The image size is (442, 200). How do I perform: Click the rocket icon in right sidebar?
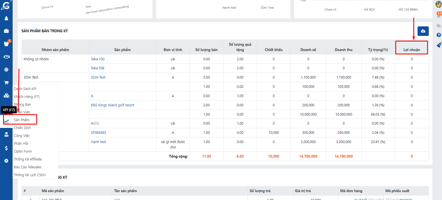pyautogui.click(x=439, y=45)
